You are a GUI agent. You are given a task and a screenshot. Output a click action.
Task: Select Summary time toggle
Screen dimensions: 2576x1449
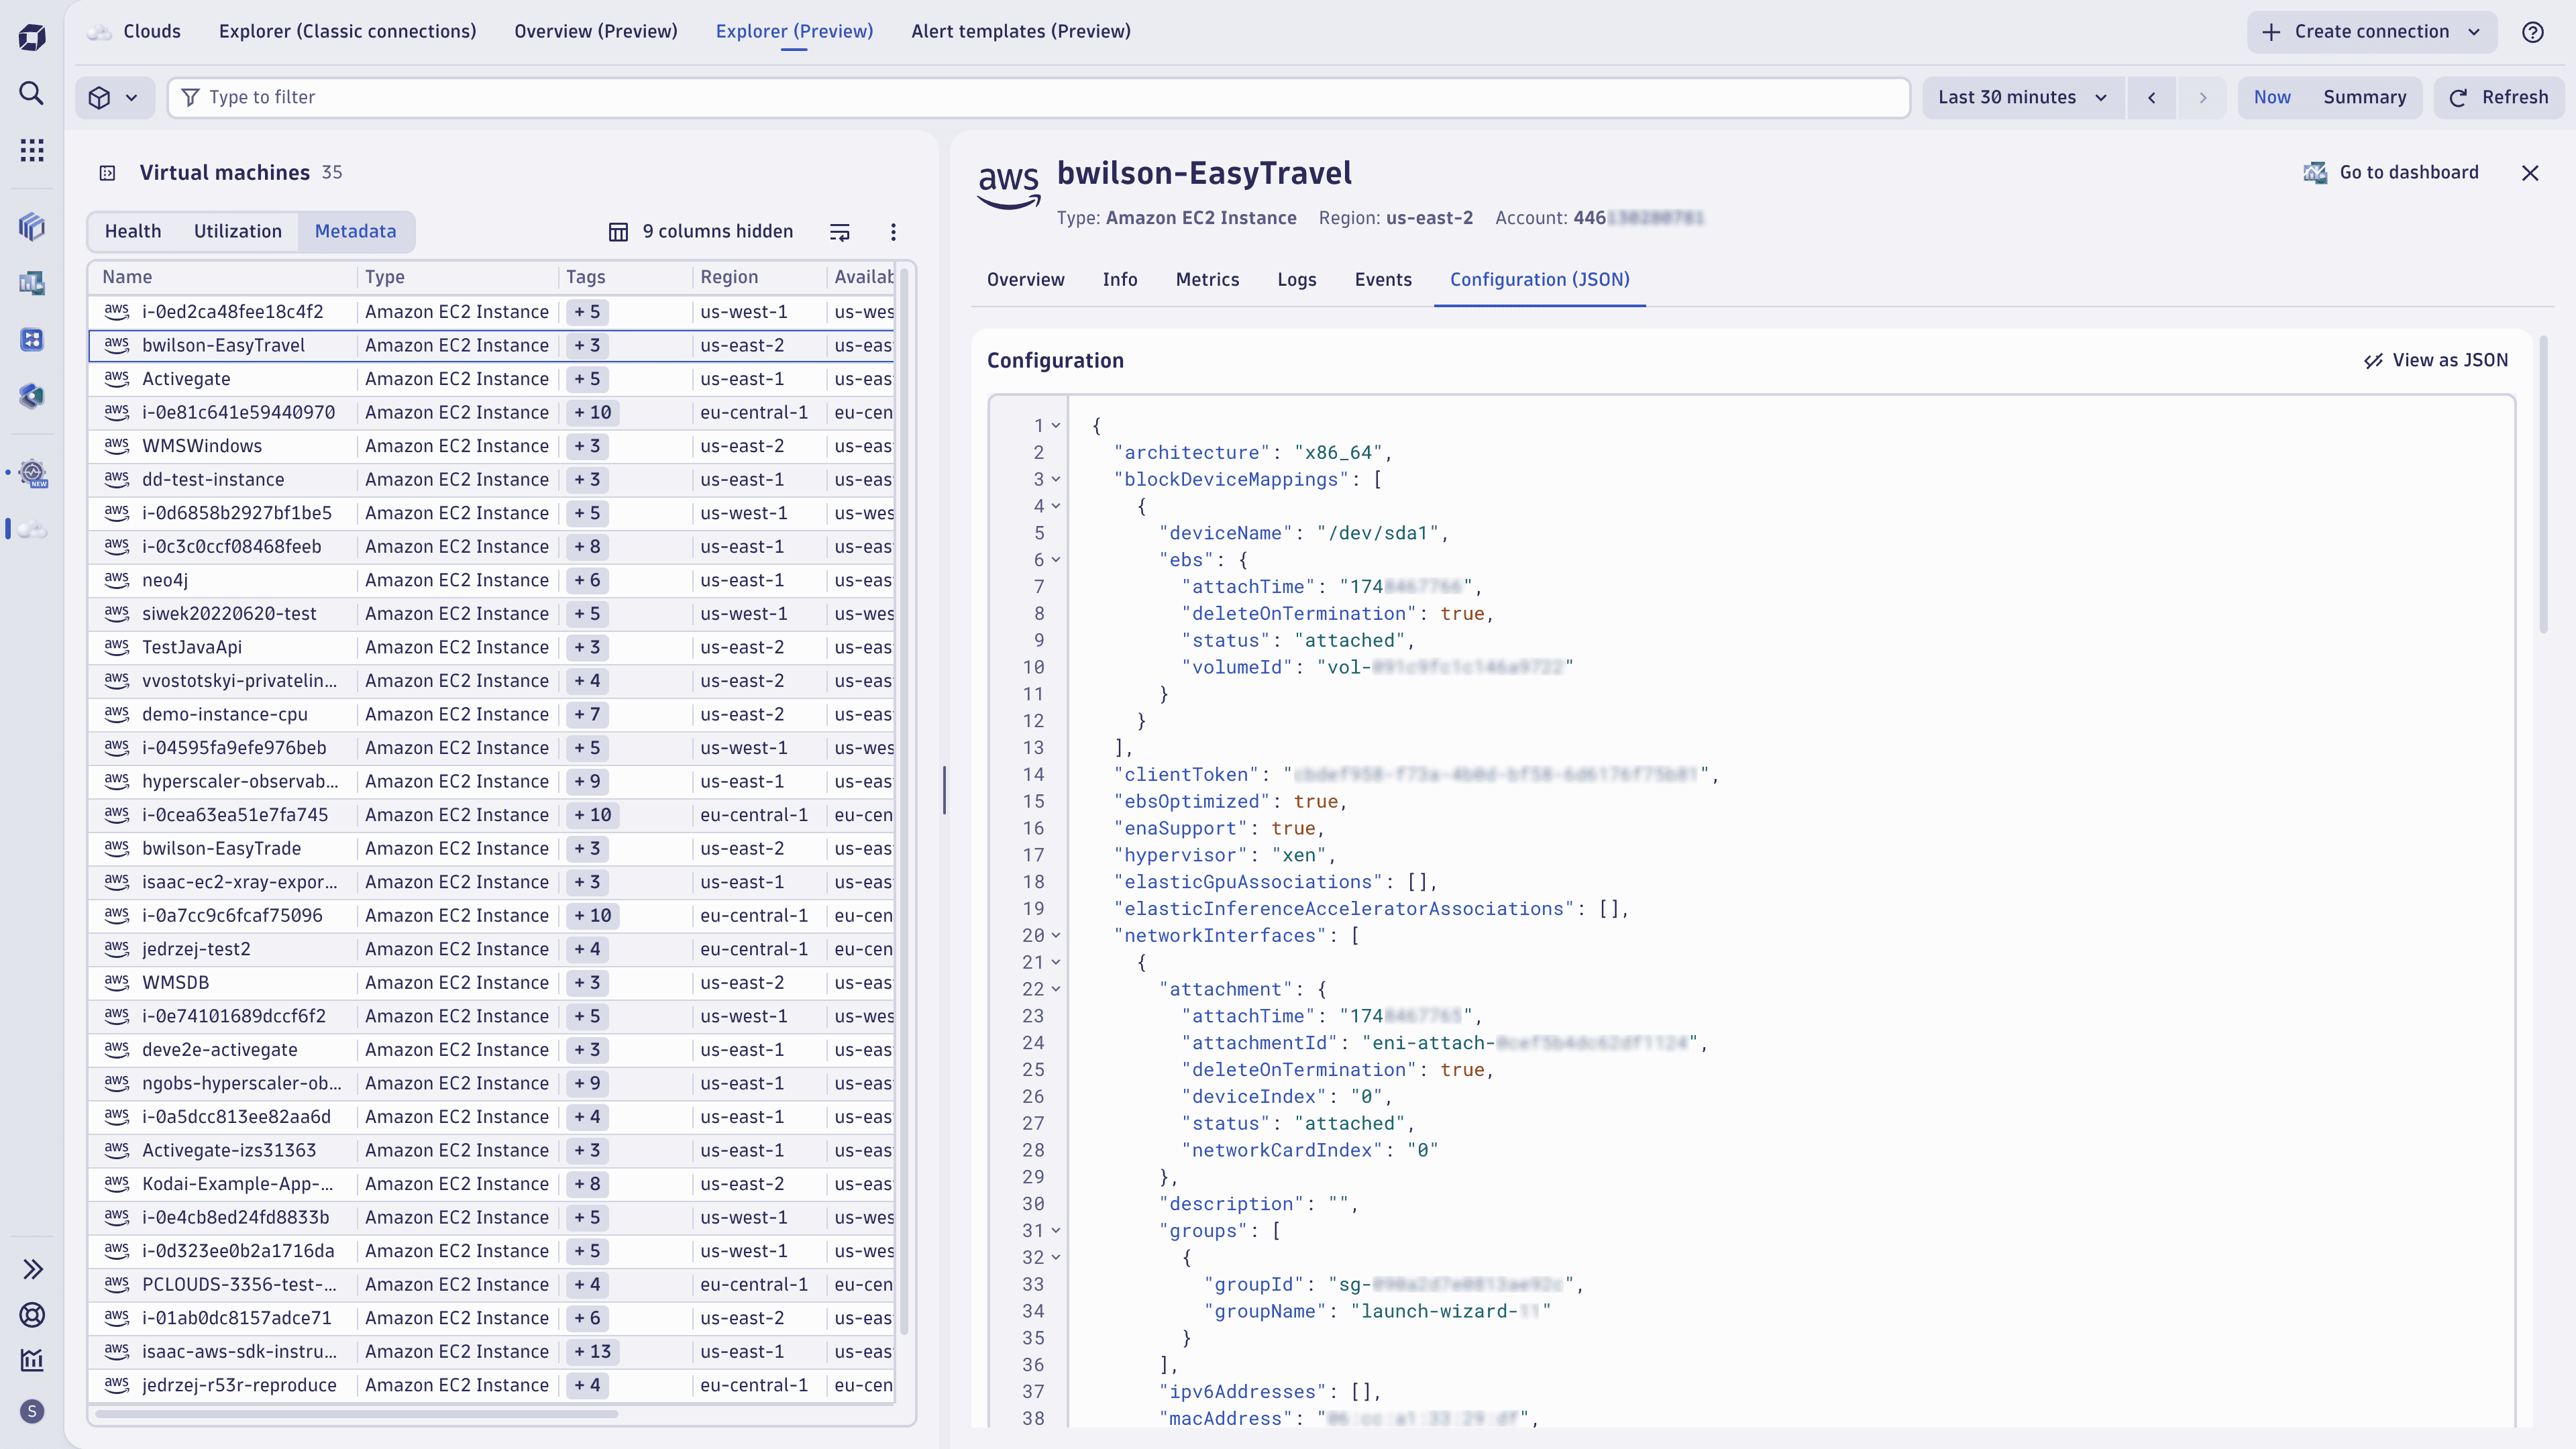coord(2364,97)
